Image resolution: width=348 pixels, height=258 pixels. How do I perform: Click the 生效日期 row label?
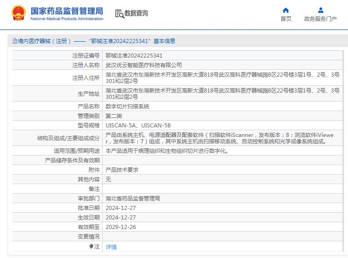[89, 218]
